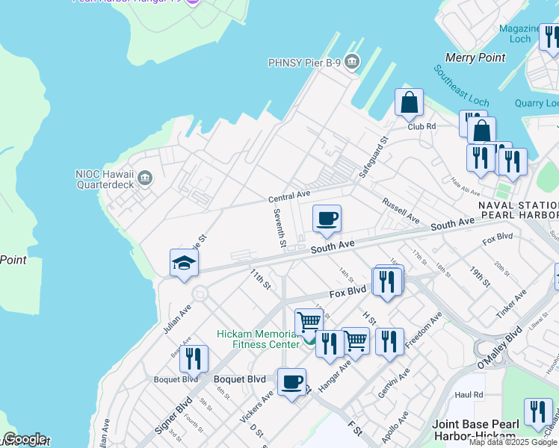
Task: Click the 19th St street label
Action: coord(480,277)
